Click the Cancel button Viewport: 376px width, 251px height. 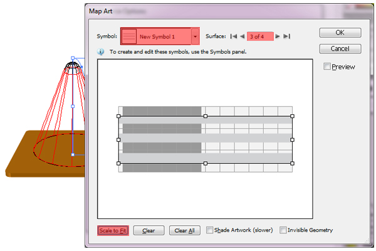pyautogui.click(x=340, y=48)
